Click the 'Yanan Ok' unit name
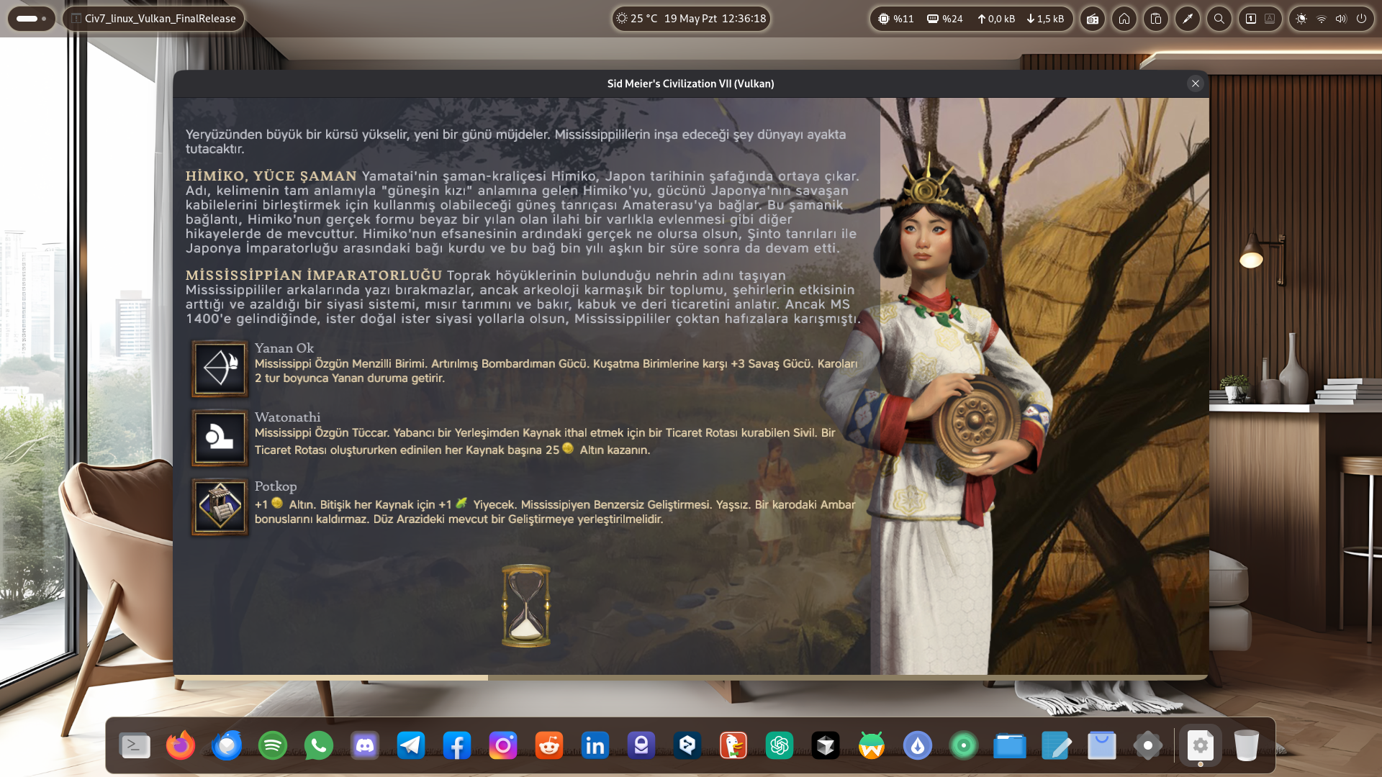 (x=284, y=348)
